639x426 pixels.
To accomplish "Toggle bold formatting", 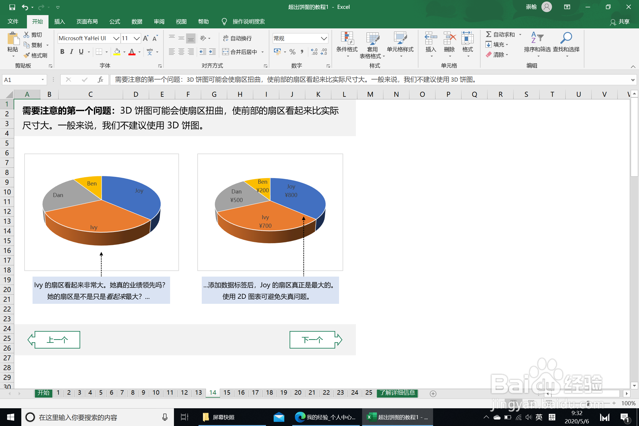I will click(x=62, y=52).
